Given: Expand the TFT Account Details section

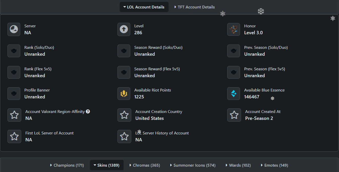Looking at the screenshot, I should [x=194, y=7].
